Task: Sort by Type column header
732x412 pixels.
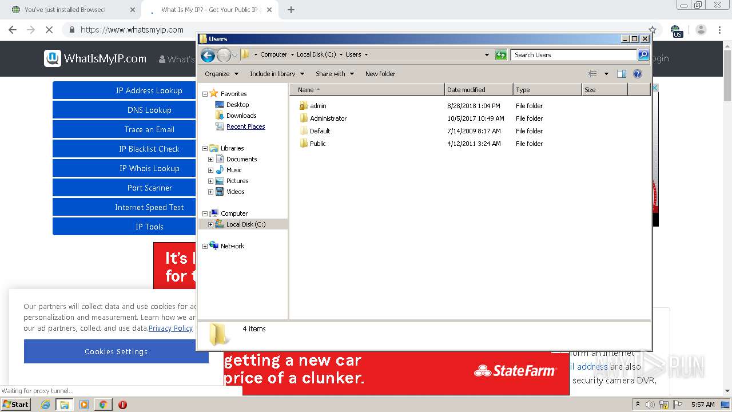Action: tap(547, 90)
